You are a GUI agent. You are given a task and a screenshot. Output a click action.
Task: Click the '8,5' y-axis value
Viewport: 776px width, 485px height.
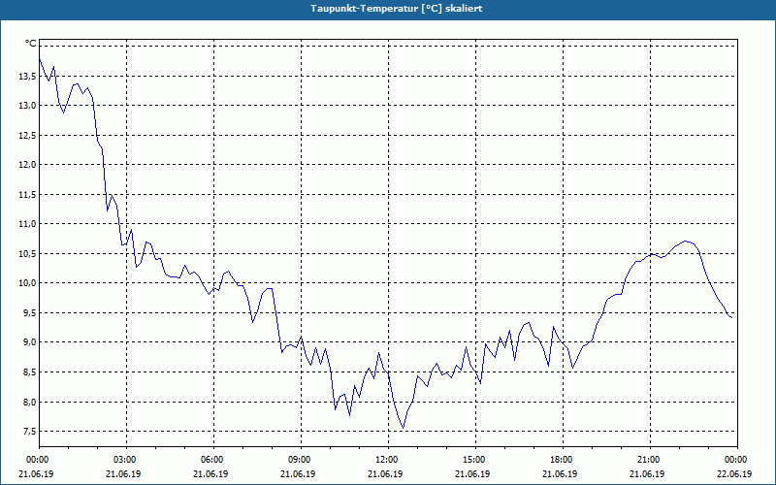(x=29, y=372)
